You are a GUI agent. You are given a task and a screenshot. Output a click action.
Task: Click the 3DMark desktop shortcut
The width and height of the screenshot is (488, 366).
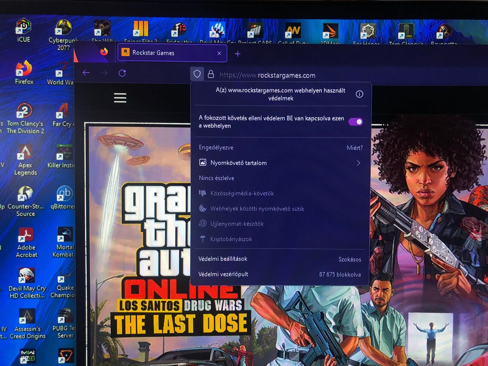[x=330, y=33]
